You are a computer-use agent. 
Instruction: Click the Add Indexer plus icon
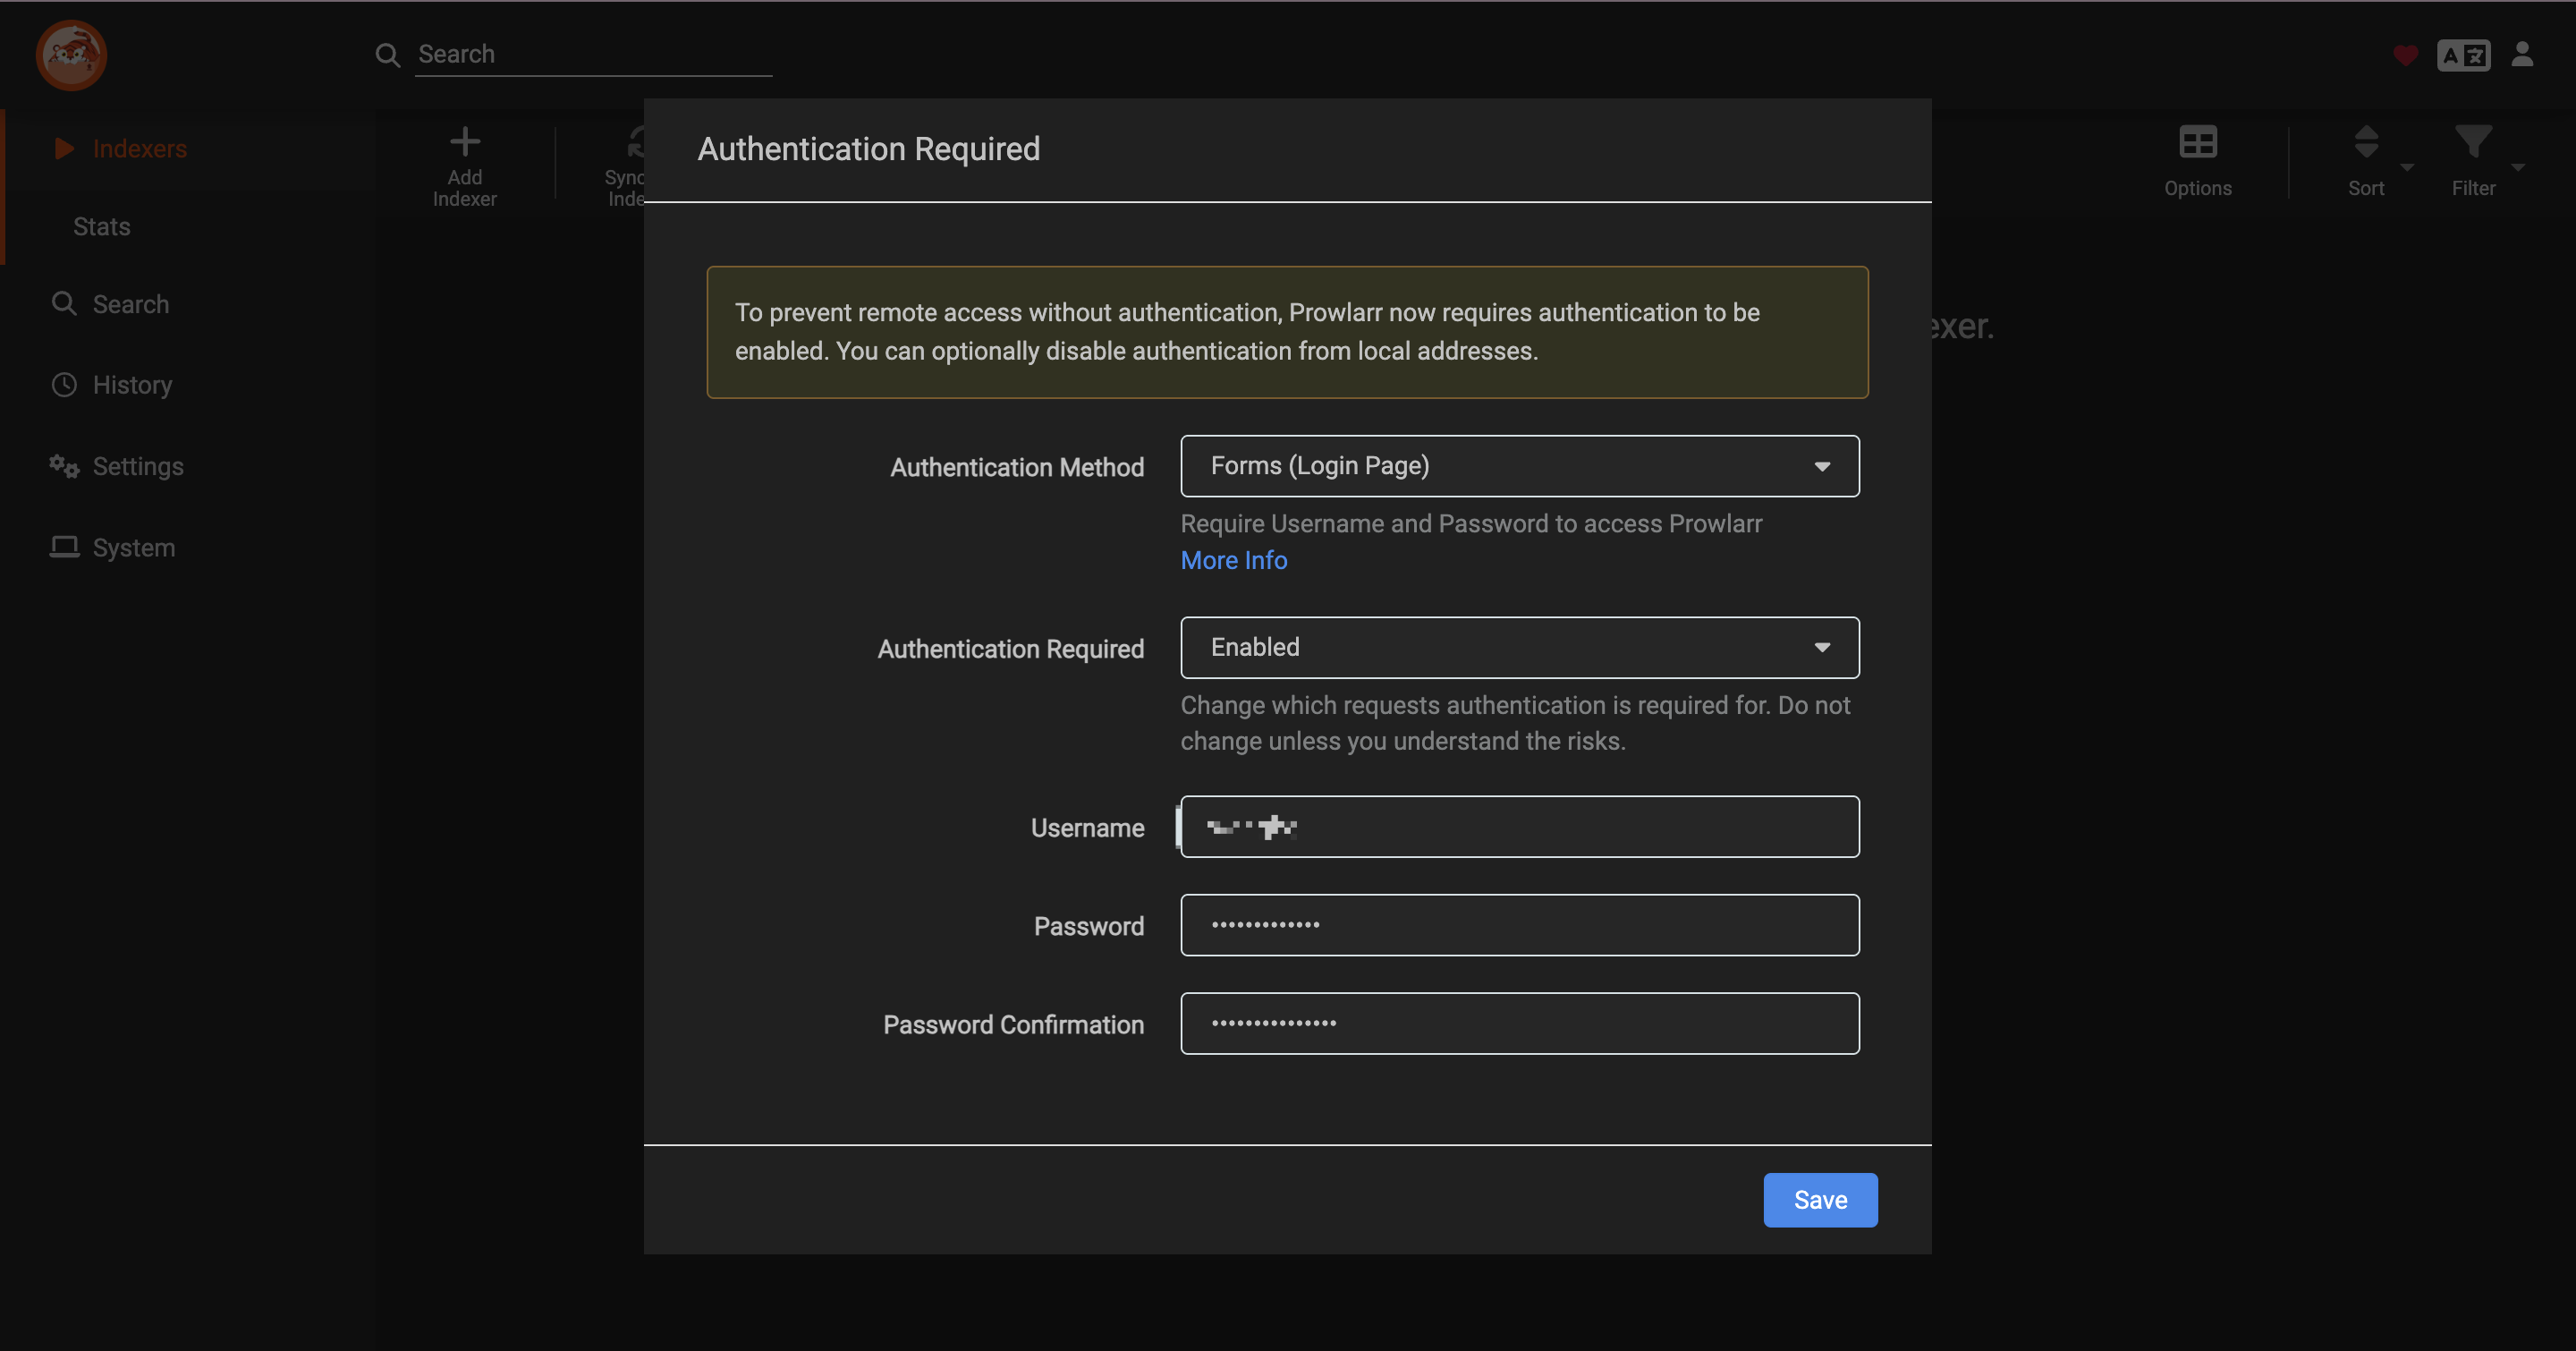coord(464,142)
